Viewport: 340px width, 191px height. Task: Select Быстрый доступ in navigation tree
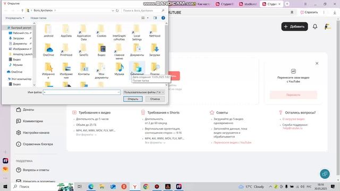(x=20, y=28)
